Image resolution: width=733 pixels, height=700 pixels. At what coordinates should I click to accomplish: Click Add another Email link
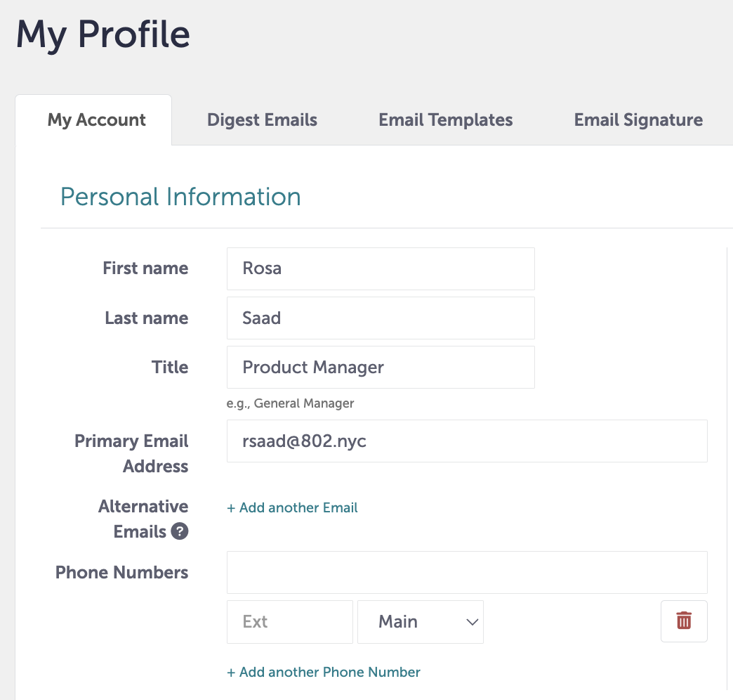tap(292, 507)
